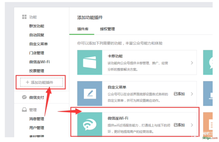Image resolution: width=219 pixels, height=142 pixels.
Task: Click the 卡券功能 wallet card icon
Action: [x=90, y=62]
